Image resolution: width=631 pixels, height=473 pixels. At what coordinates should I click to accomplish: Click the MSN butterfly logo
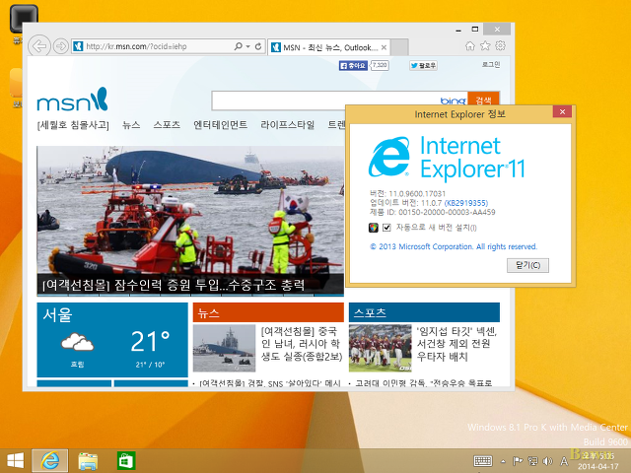pyautogui.click(x=72, y=100)
